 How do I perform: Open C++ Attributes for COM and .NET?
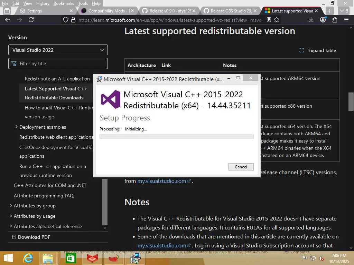coord(50,185)
